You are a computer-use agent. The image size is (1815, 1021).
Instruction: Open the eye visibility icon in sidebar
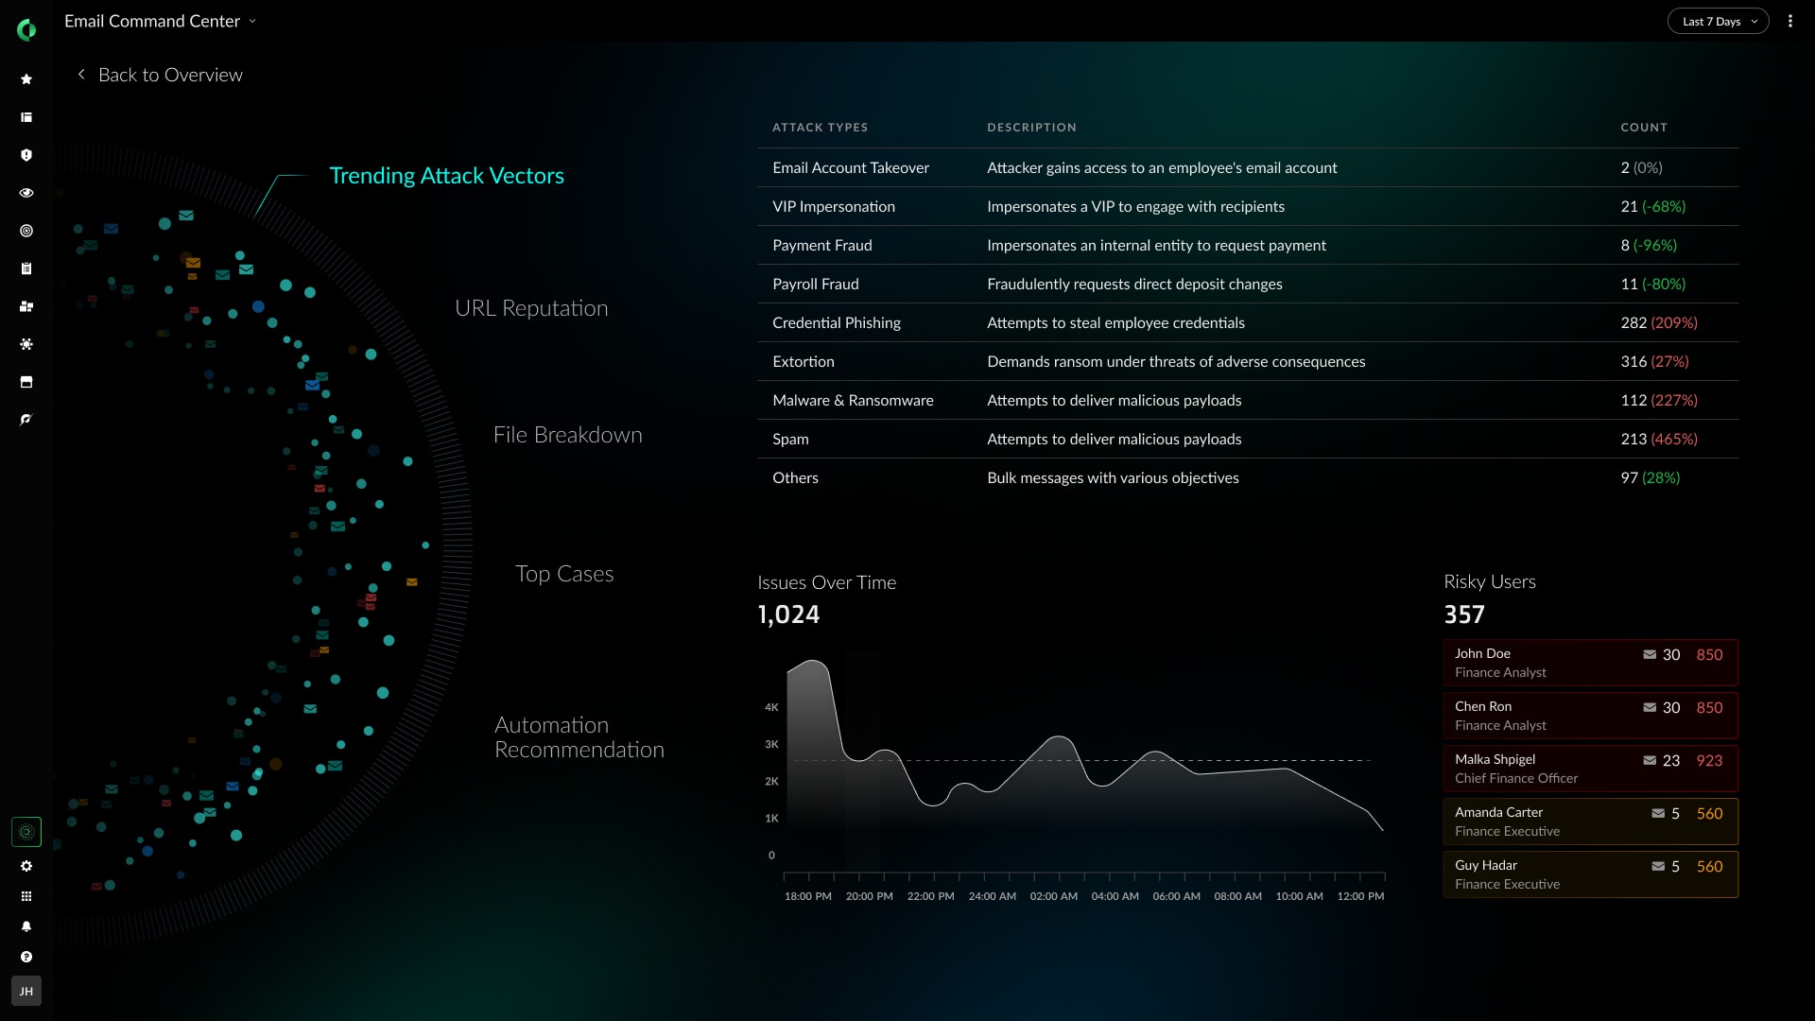(26, 193)
